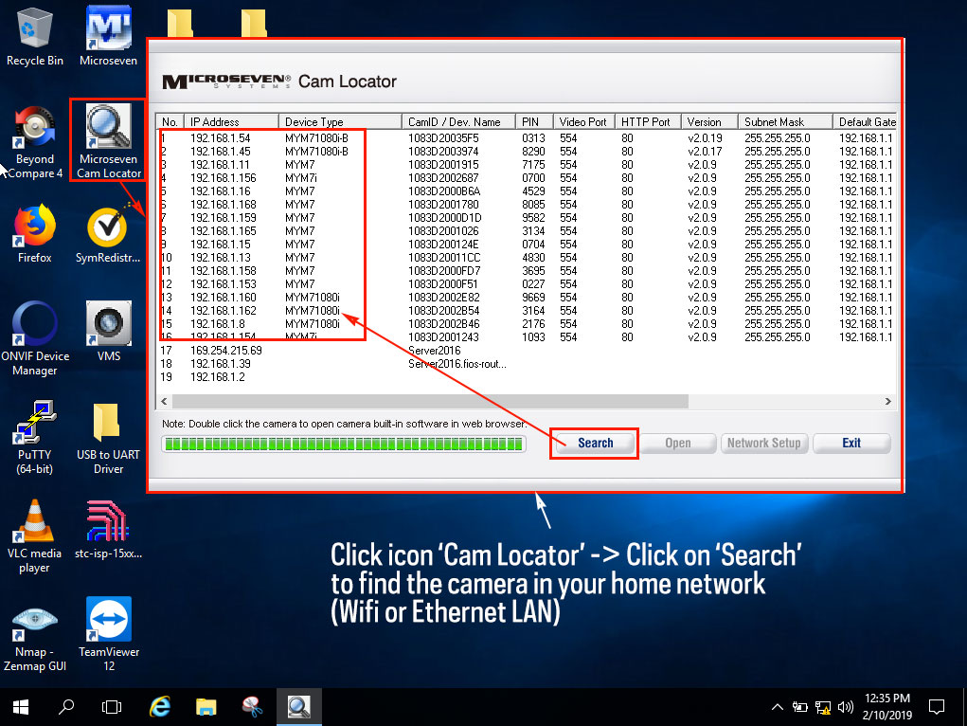Screen dimensions: 967x726
Task: Open taskbar search magnifier
Action: point(66,707)
